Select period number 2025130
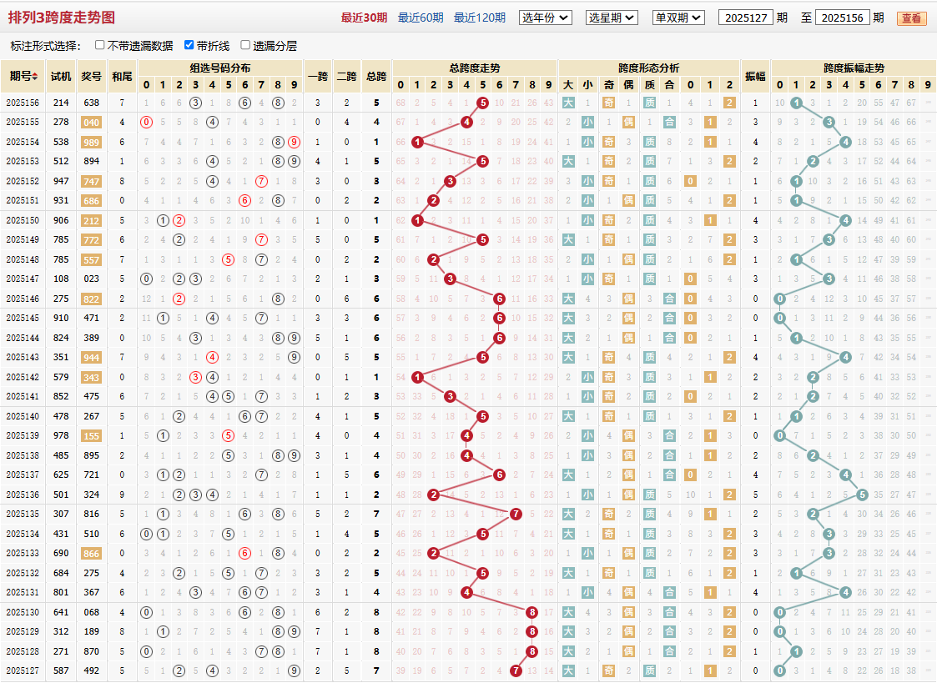Viewport: 937px width, 683px height. 23,612
